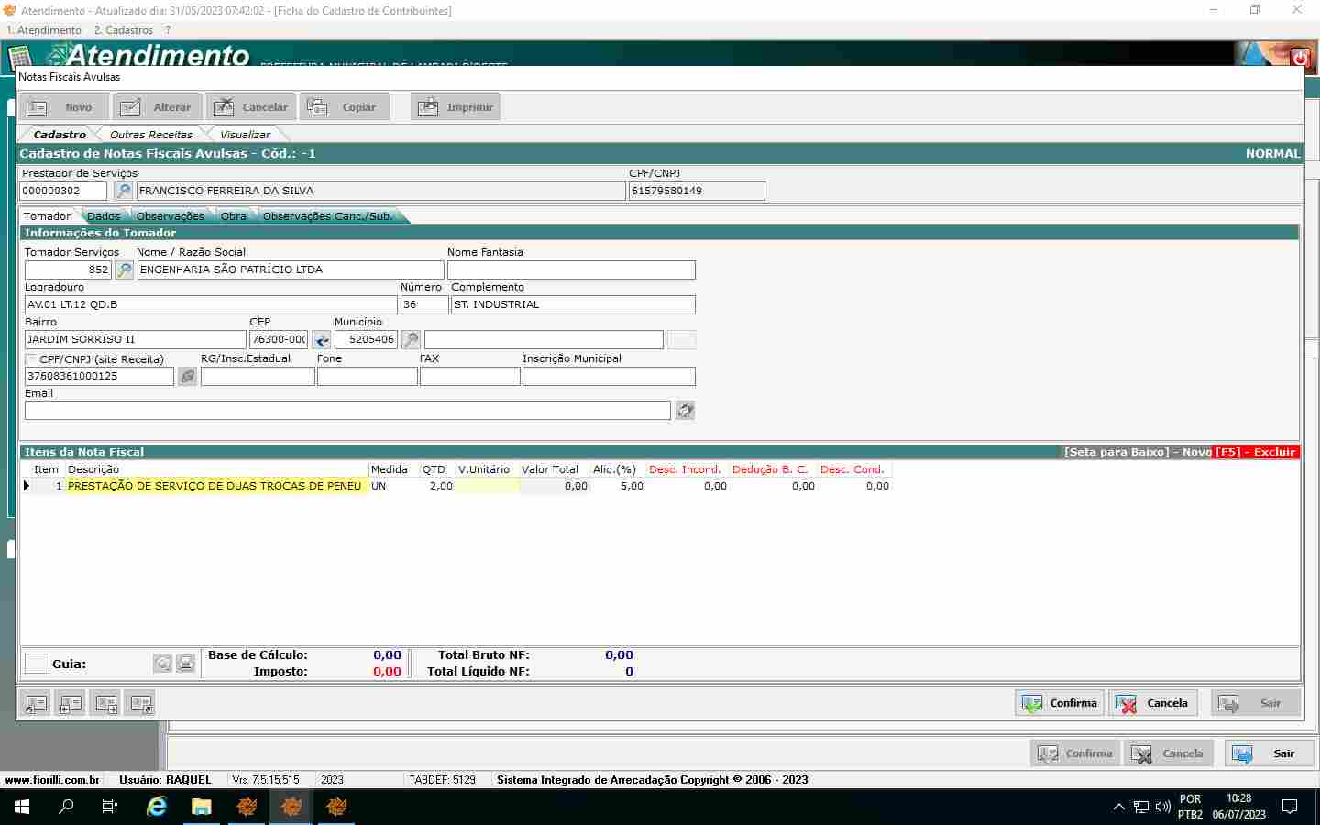Click the printer icon beside Guia

[185, 664]
